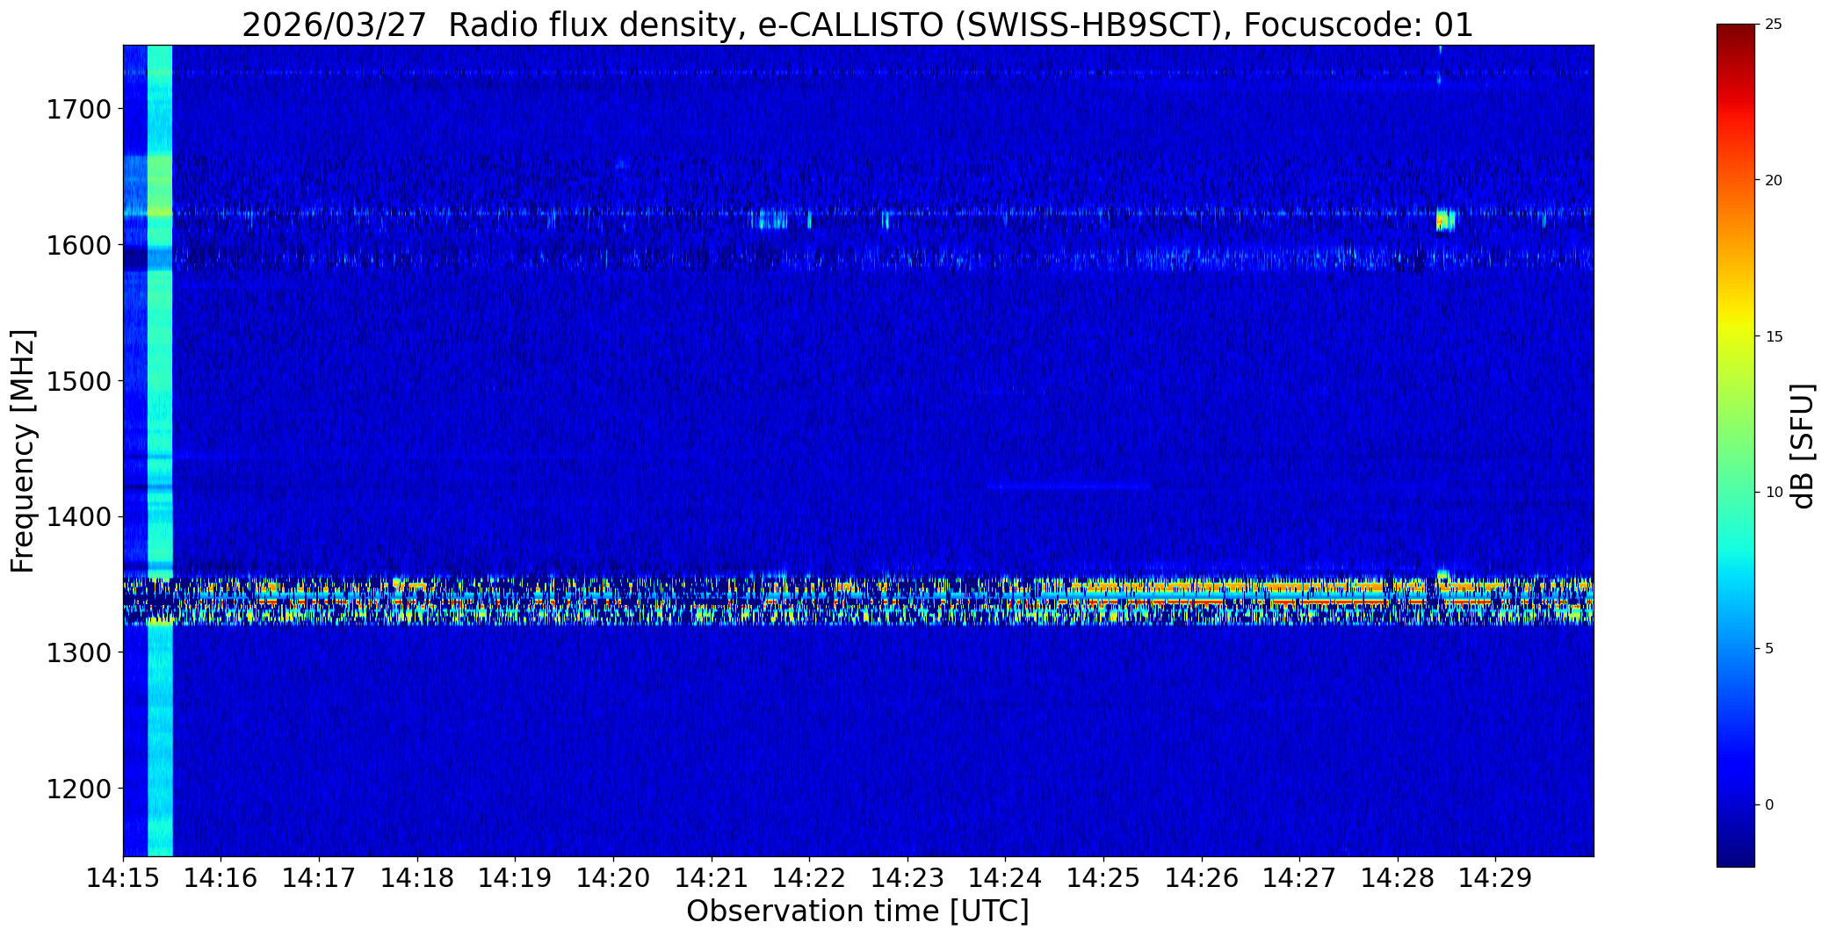
Task: Click the 14:15 time tick label
Action: (x=123, y=878)
